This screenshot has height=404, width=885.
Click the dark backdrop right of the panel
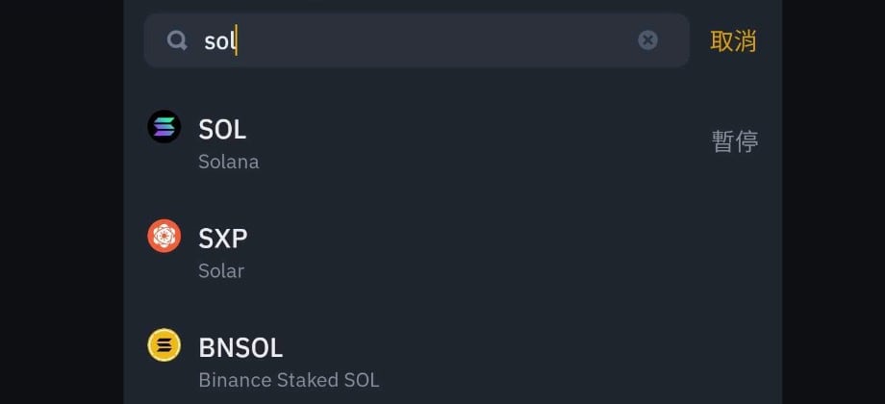click(833, 202)
